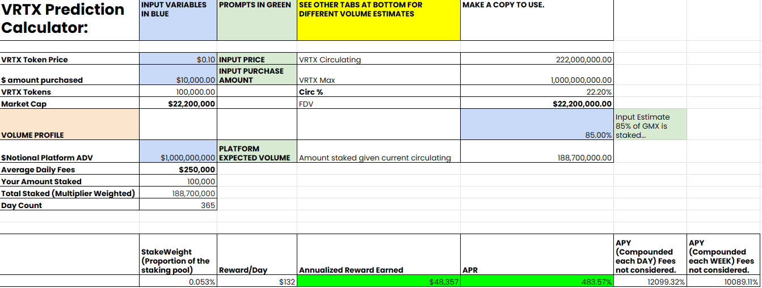This screenshot has width=762, height=288.
Task: Select the 'Market Cap' label
Action: point(69,104)
